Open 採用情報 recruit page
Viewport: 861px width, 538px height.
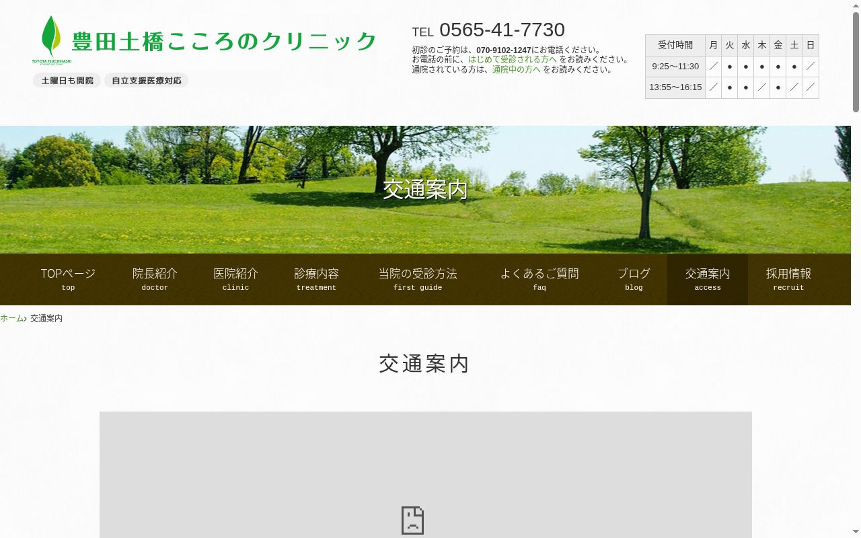788,280
